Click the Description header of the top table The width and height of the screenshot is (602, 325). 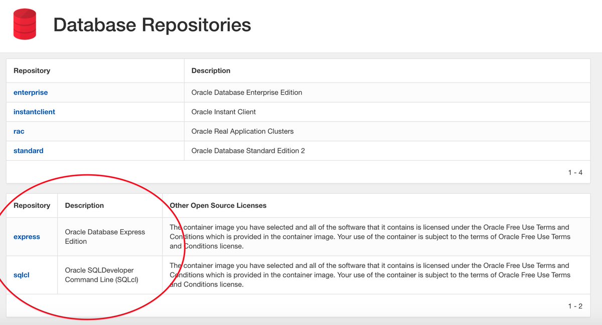tap(211, 71)
